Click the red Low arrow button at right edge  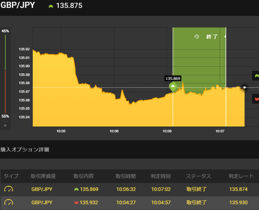256,99
